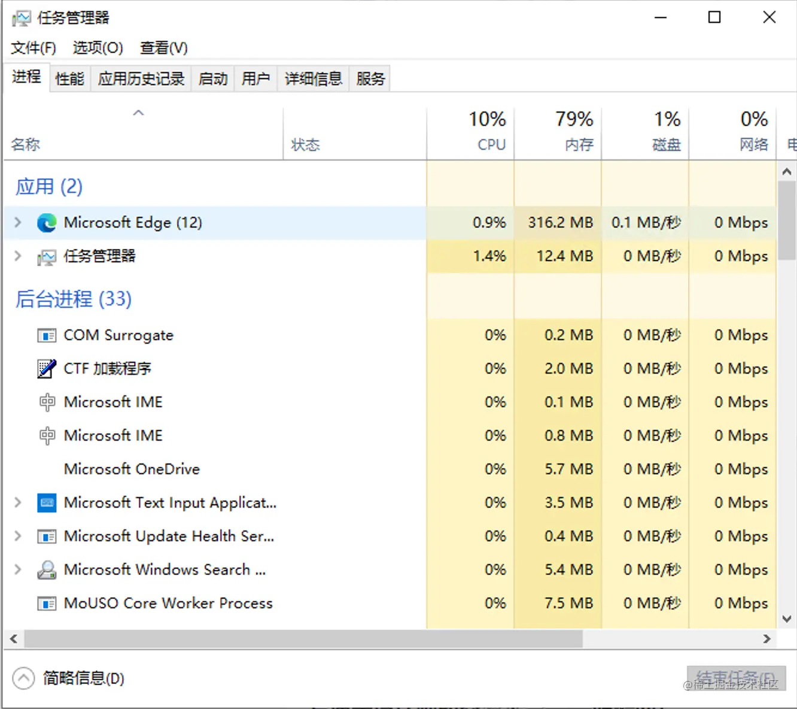Click the 12.4 MB memory cell

click(558, 256)
